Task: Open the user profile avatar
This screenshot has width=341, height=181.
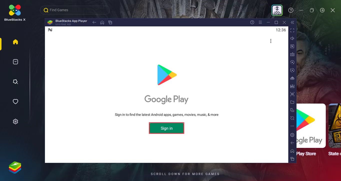Action: [277, 10]
